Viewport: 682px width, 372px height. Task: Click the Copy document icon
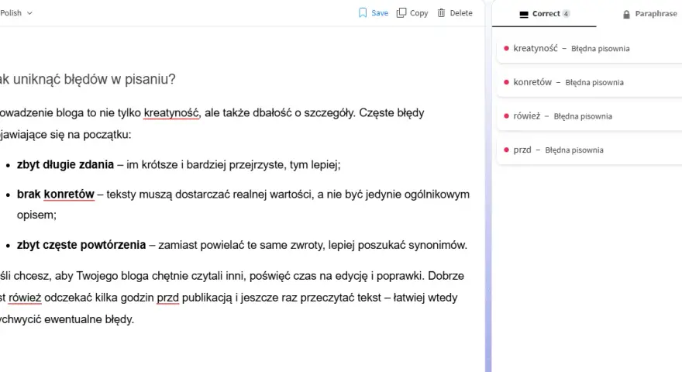point(401,13)
